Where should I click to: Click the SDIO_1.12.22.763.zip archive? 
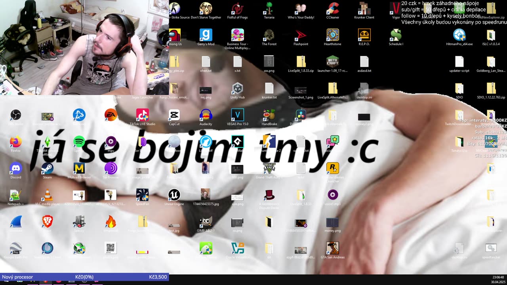[x=491, y=90]
